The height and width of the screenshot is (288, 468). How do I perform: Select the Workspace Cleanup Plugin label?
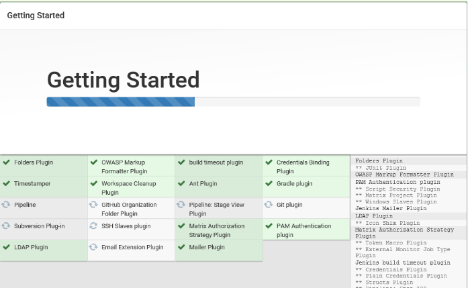129,188
